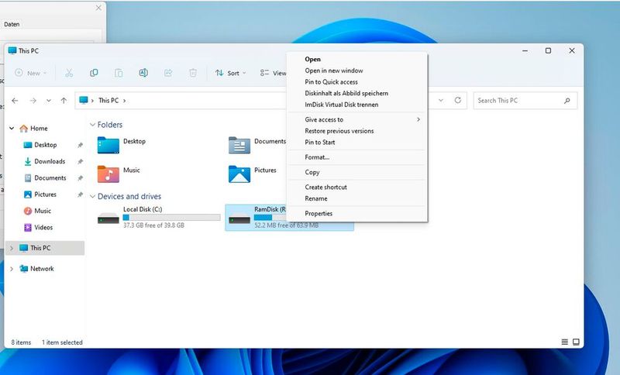Choose Create shortcut in context menu
Screen dimensions: 620x375
[x=325, y=187]
